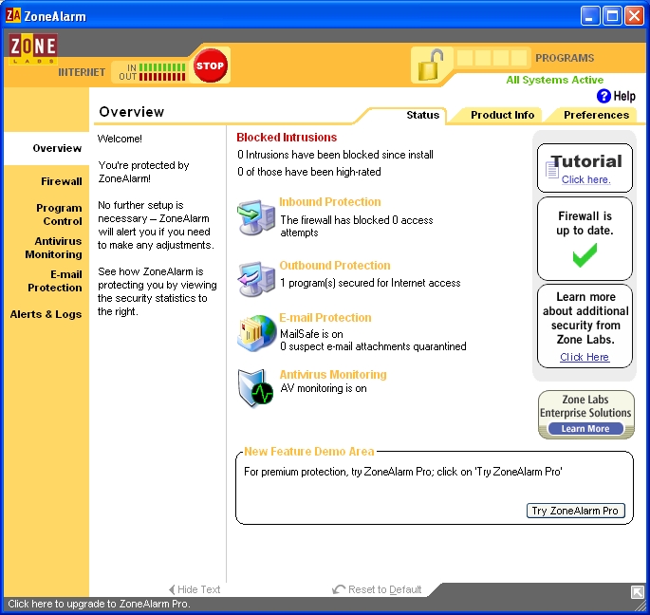Image resolution: width=650 pixels, height=615 pixels.
Task: Click '1 program(s) secured for Internet access'
Action: pyautogui.click(x=370, y=283)
